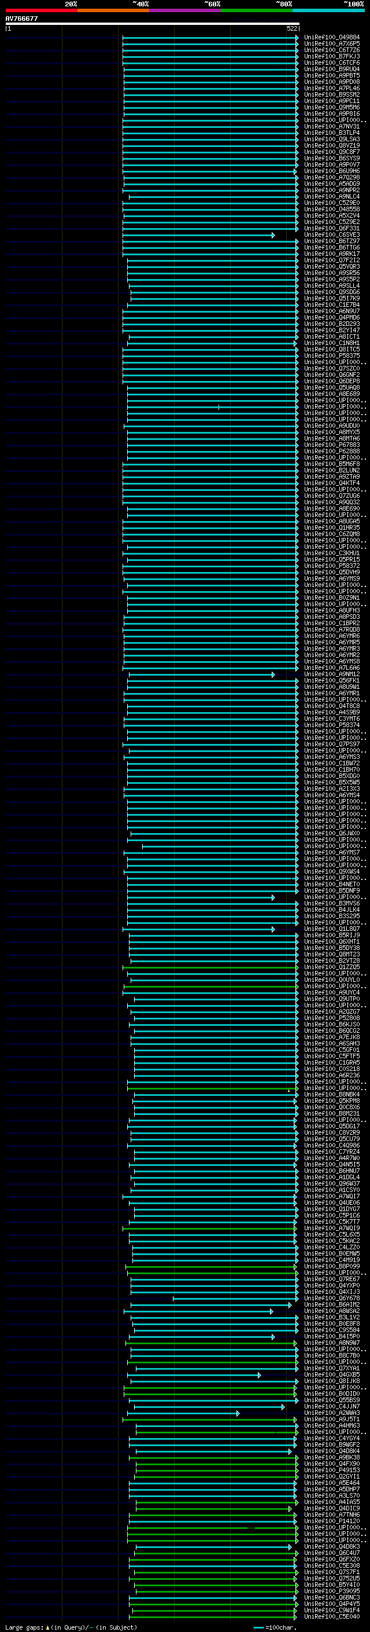Select hit label UniRef100_Q7SZC0
The width and height of the screenshot is (370, 1632).
331,369
